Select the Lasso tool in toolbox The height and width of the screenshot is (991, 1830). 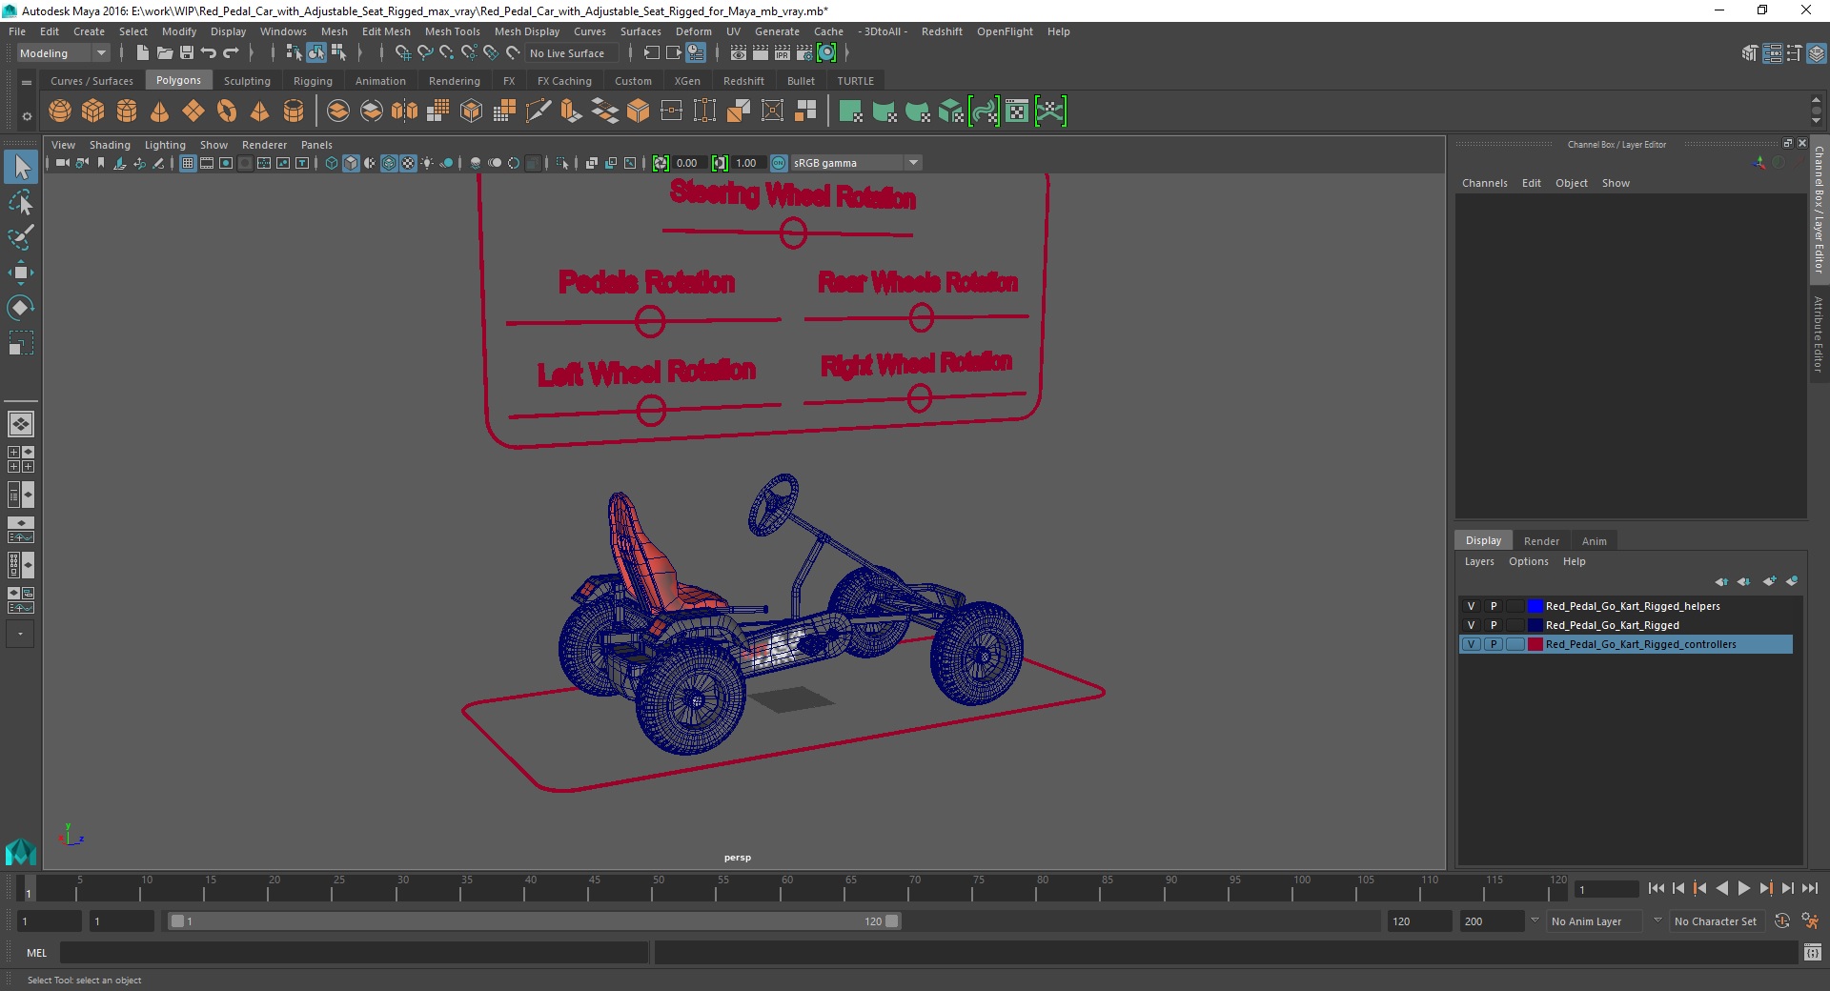20,202
